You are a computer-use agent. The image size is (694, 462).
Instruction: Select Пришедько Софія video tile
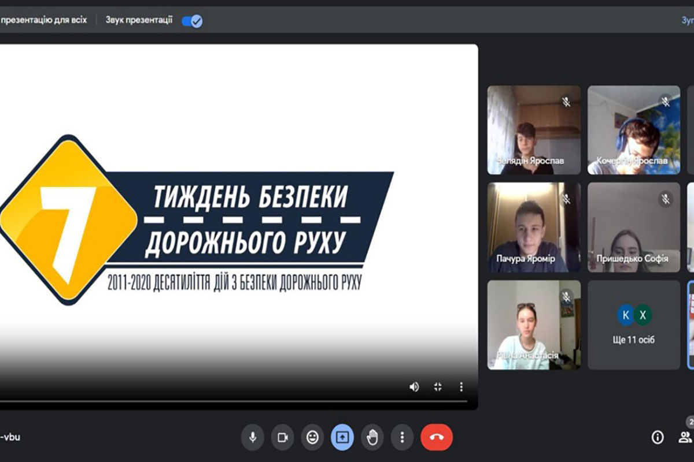pyautogui.click(x=634, y=228)
